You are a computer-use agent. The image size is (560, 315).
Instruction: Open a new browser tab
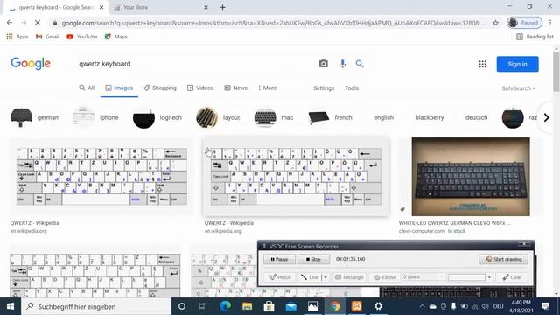[x=222, y=7]
